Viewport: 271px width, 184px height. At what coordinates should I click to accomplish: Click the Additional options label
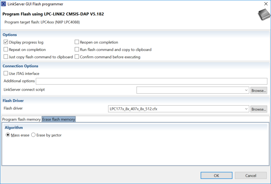(x=19, y=81)
